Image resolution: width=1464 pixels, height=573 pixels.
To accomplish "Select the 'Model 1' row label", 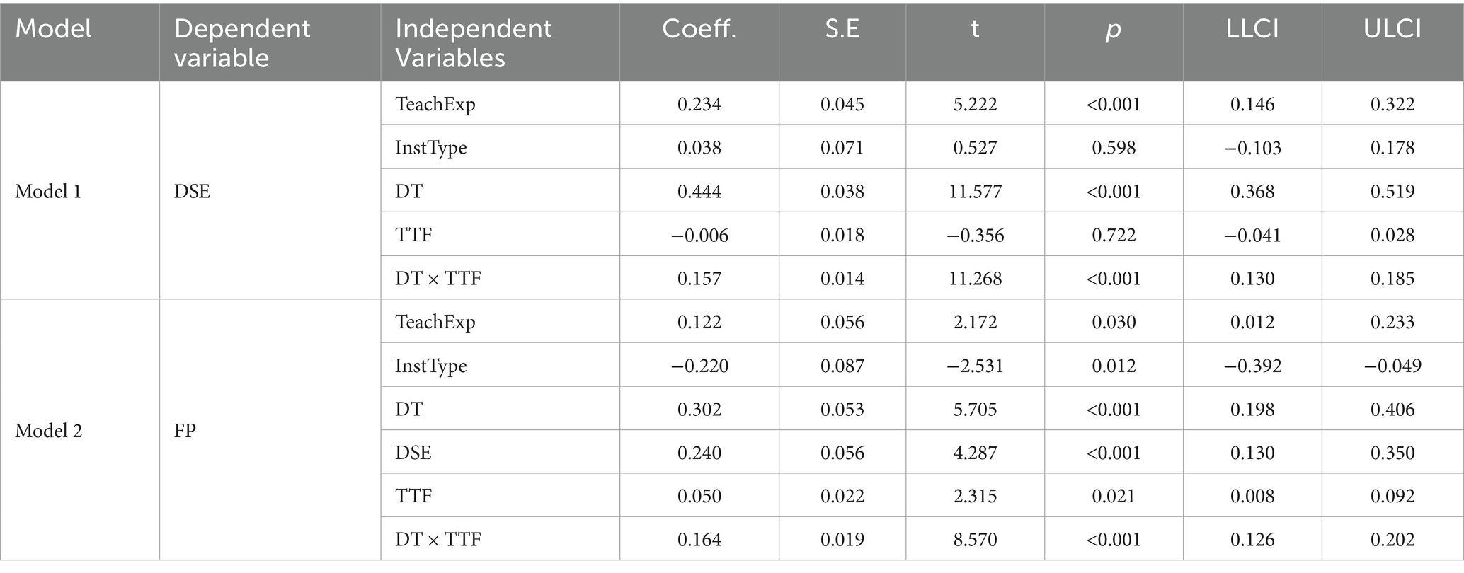I will click(48, 191).
